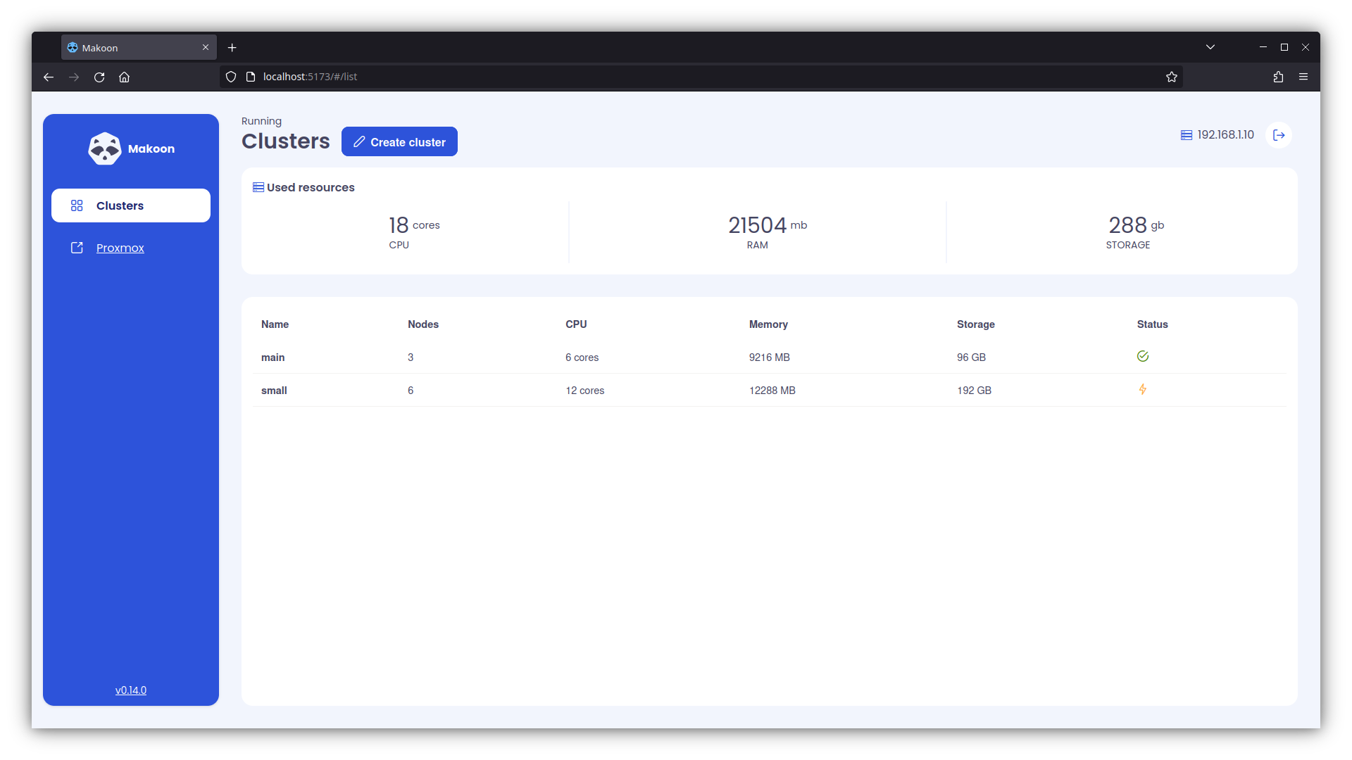Expand the list-all-tabs chevron
Viewport: 1352px width, 760px height.
point(1210,47)
